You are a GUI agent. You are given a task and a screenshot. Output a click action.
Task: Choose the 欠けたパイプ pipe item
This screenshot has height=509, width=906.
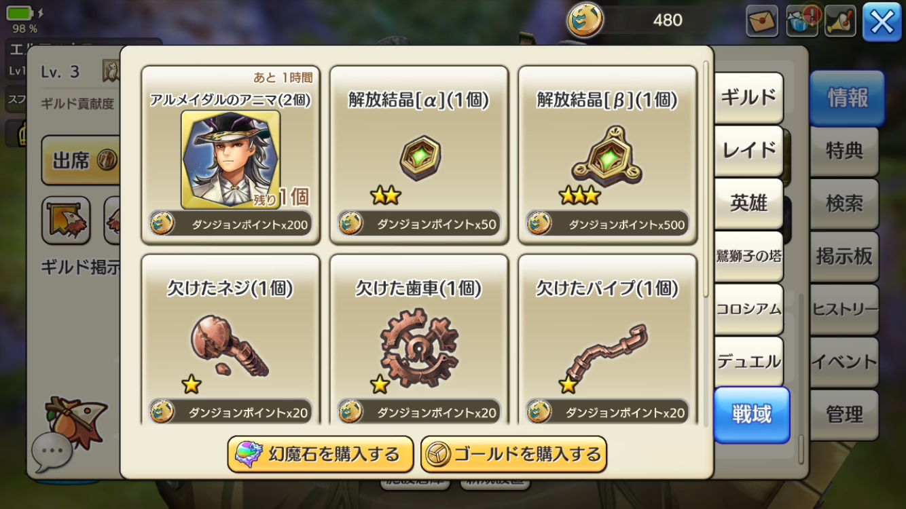pos(608,353)
